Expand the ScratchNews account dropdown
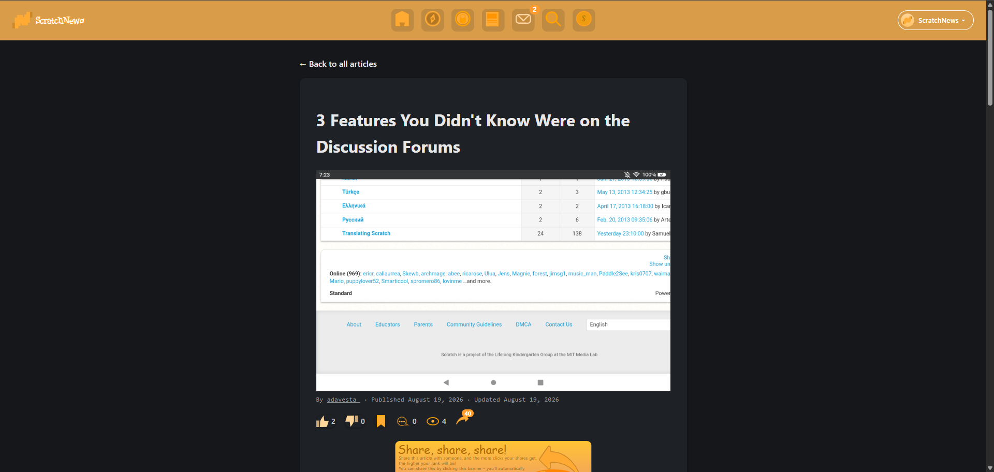The image size is (994, 472). click(935, 20)
